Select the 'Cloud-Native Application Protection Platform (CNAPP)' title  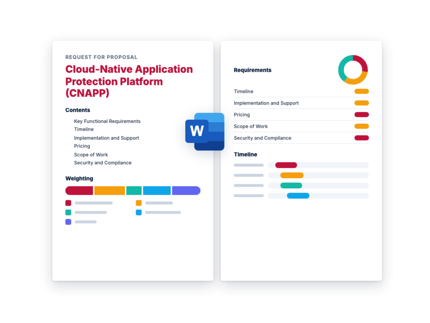tap(129, 81)
